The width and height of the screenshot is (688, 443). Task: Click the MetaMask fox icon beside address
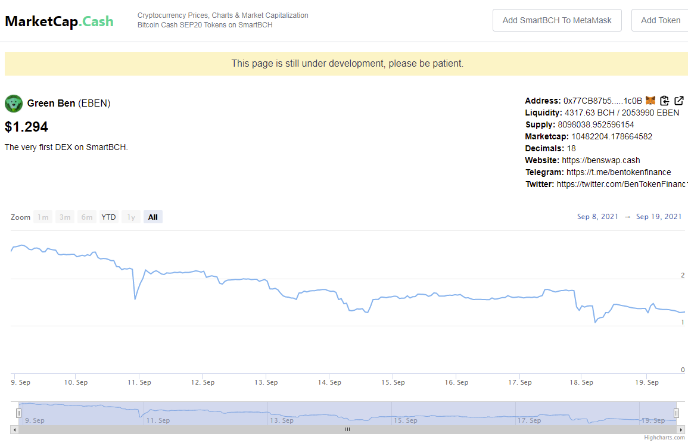pos(650,101)
